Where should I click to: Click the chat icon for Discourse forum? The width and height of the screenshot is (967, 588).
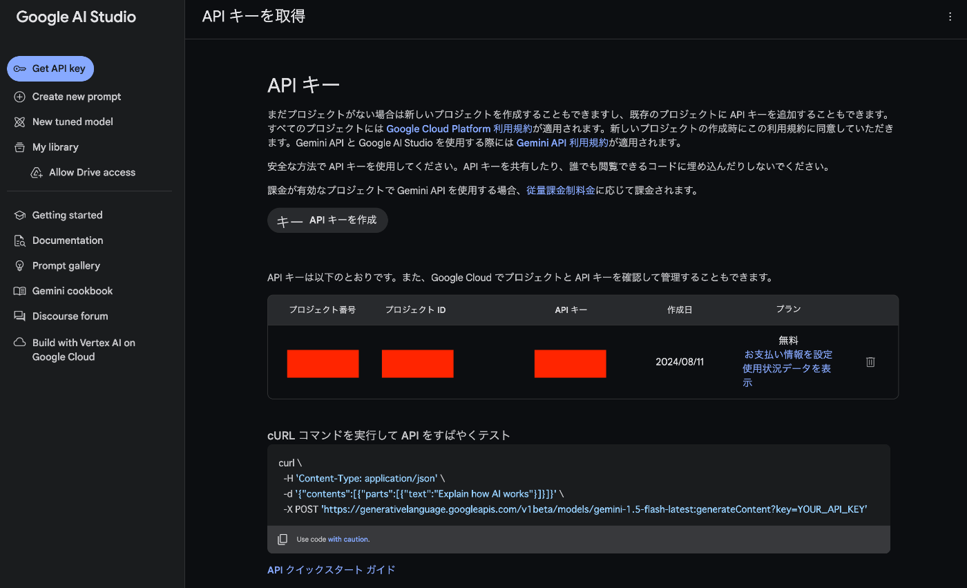click(x=19, y=316)
